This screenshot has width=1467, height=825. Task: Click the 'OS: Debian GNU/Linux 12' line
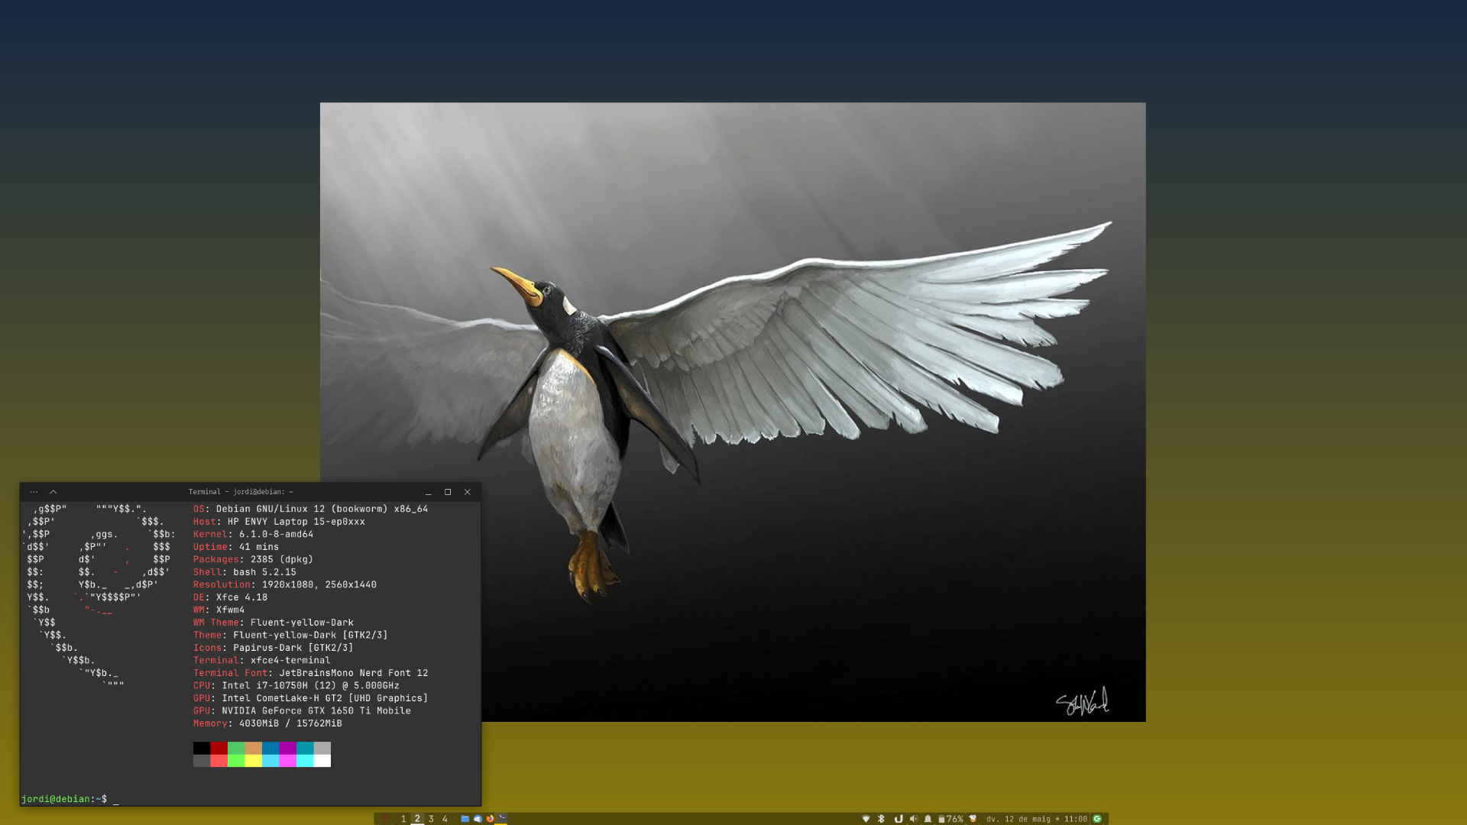click(310, 509)
